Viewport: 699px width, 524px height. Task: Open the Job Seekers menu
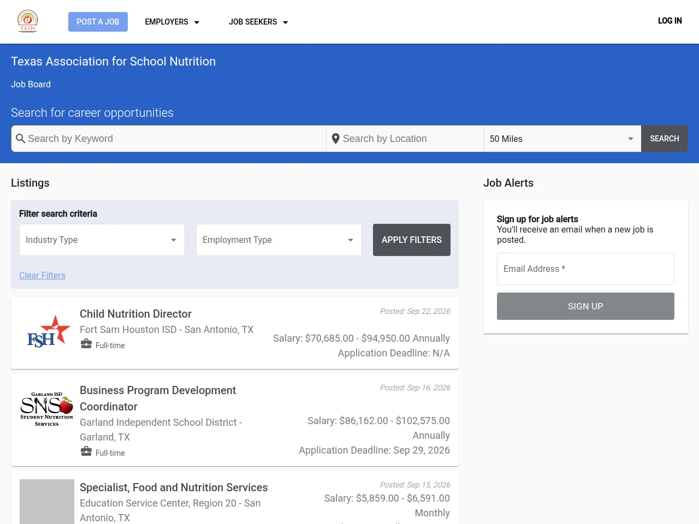click(x=258, y=22)
